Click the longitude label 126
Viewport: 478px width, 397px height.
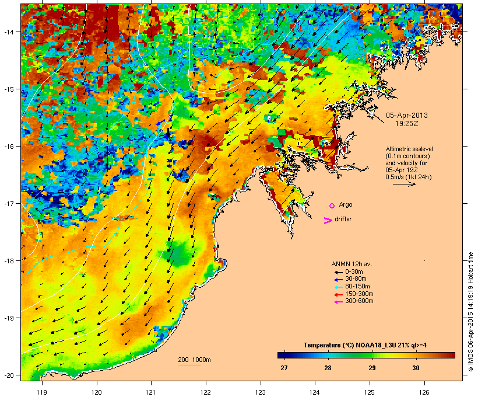click(424, 392)
